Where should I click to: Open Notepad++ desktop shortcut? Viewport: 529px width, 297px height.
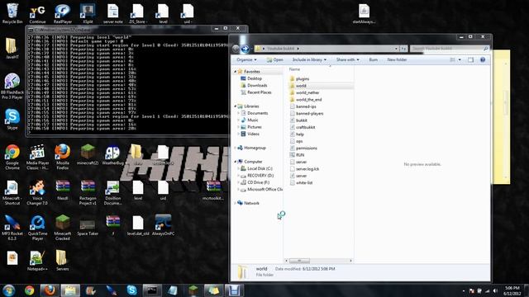point(37,261)
